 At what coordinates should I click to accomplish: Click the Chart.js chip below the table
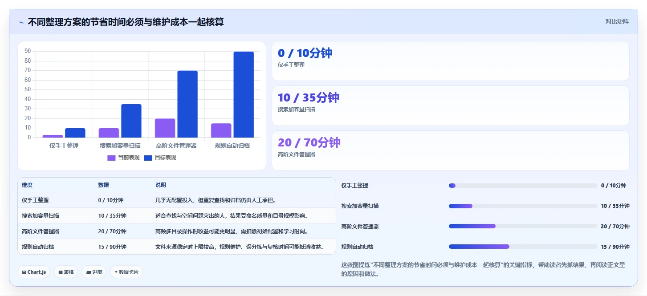[x=34, y=272]
